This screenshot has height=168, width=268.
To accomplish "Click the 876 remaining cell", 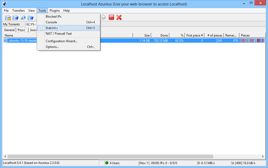I will coord(236,41).
